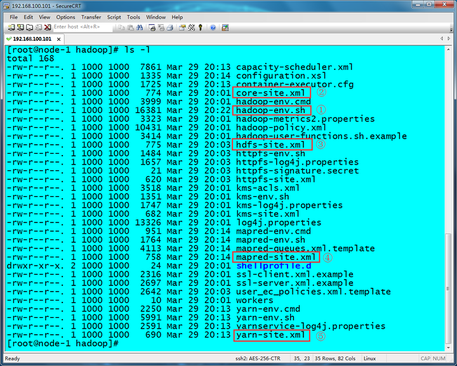Click the Quick Connect lightning icon
This screenshot has width=457, height=366.
tap(20, 27)
